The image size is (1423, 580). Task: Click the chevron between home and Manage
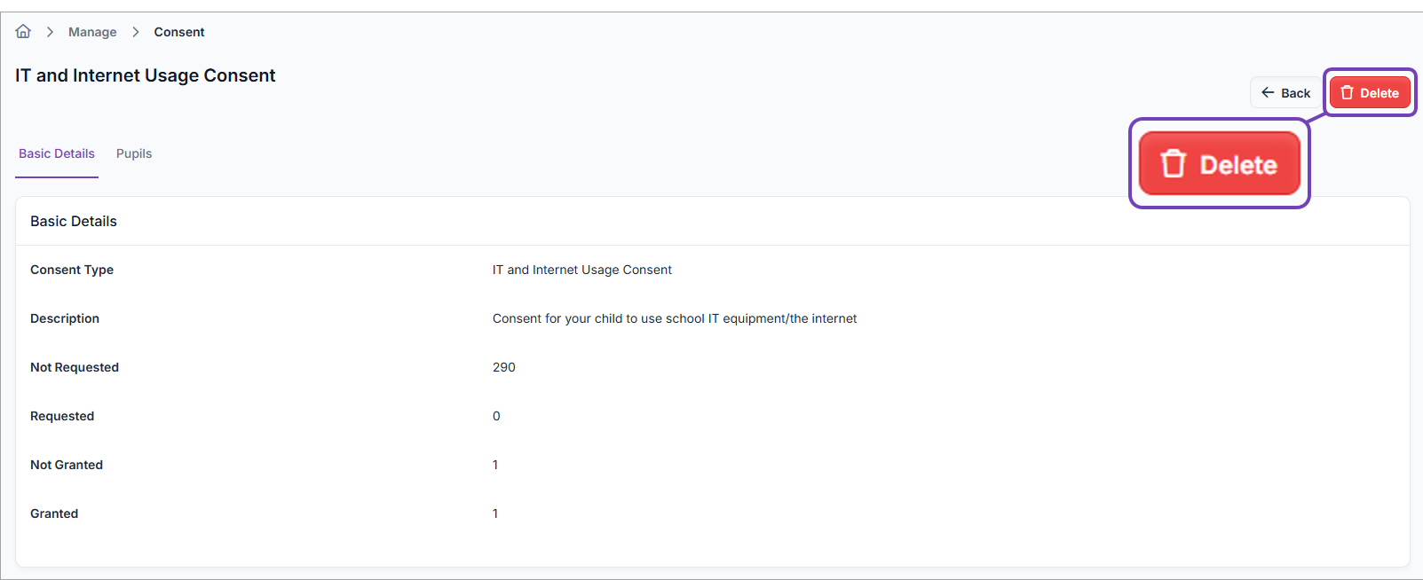tap(50, 32)
